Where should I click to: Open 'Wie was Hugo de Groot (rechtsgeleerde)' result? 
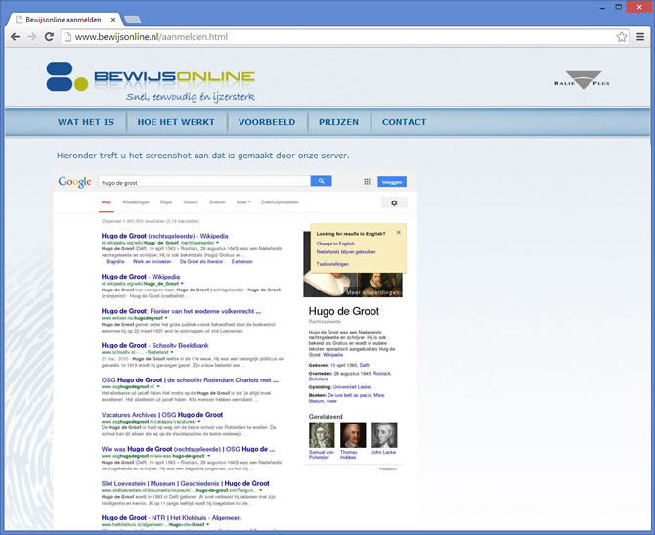pos(188,449)
